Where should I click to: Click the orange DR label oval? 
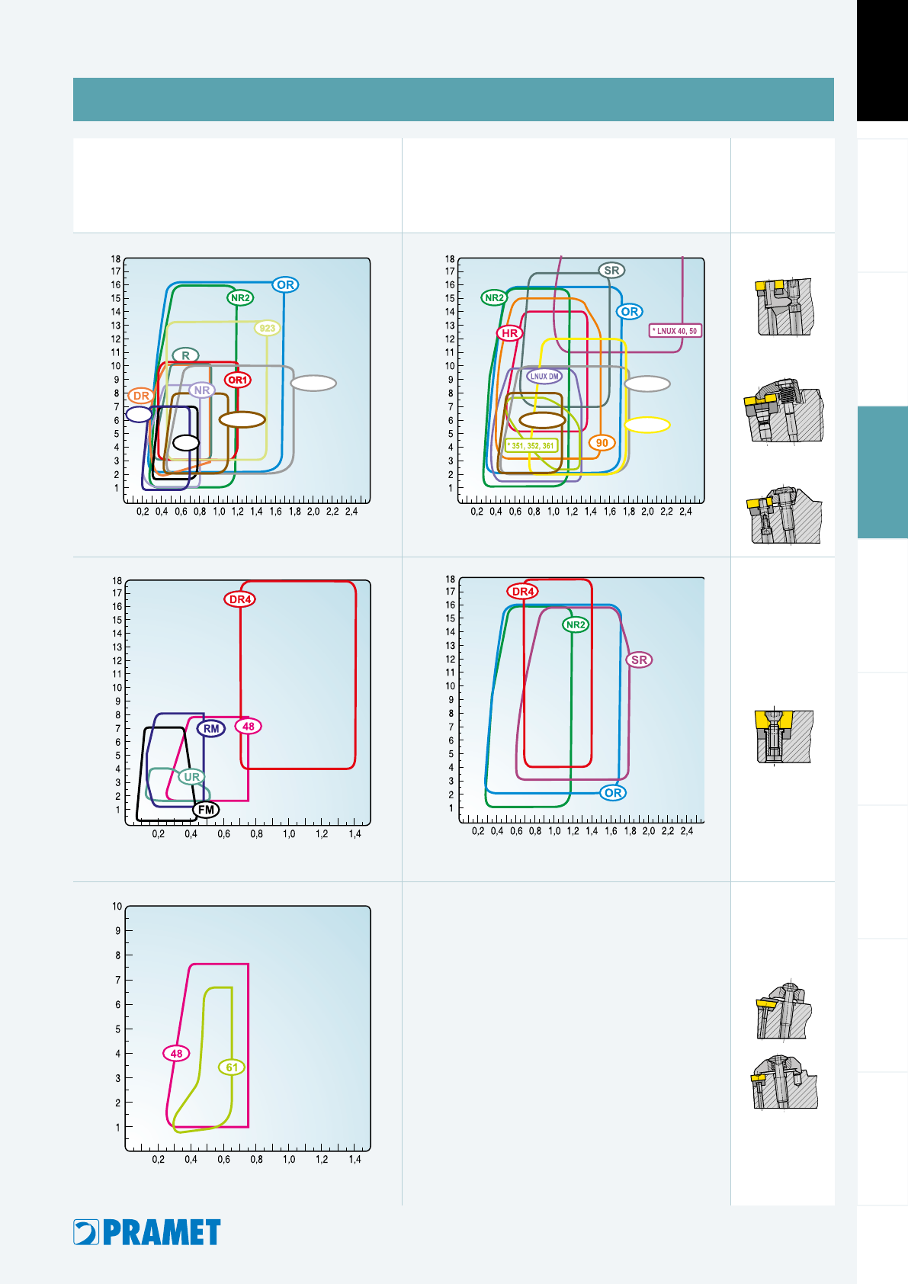(x=141, y=396)
